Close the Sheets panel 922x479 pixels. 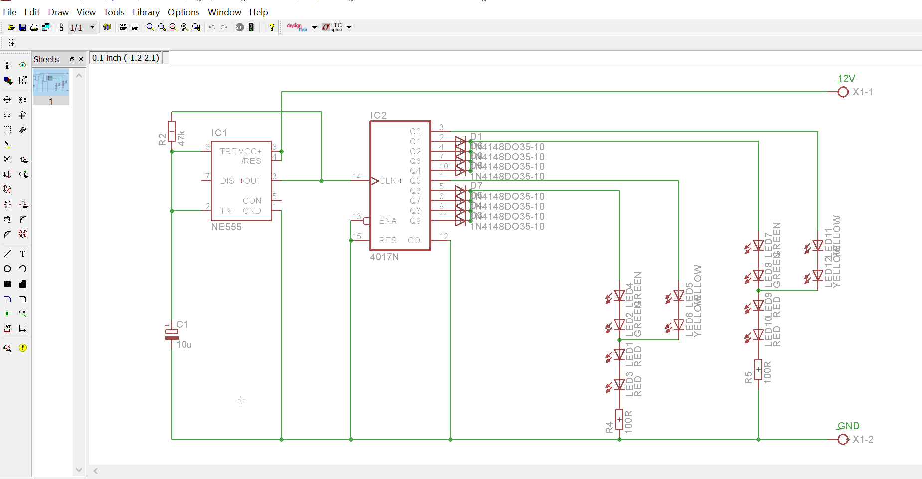81,59
